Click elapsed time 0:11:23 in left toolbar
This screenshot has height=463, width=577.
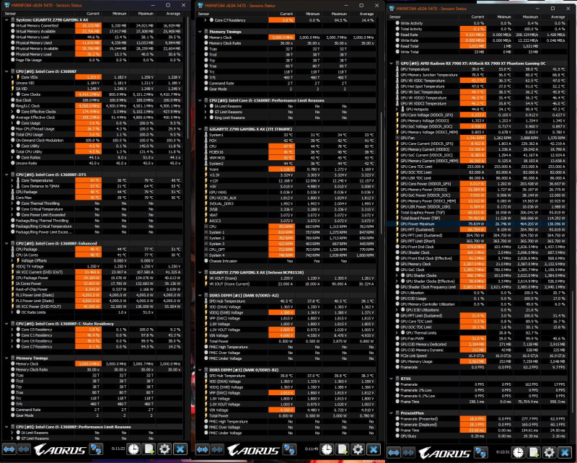[118, 449]
